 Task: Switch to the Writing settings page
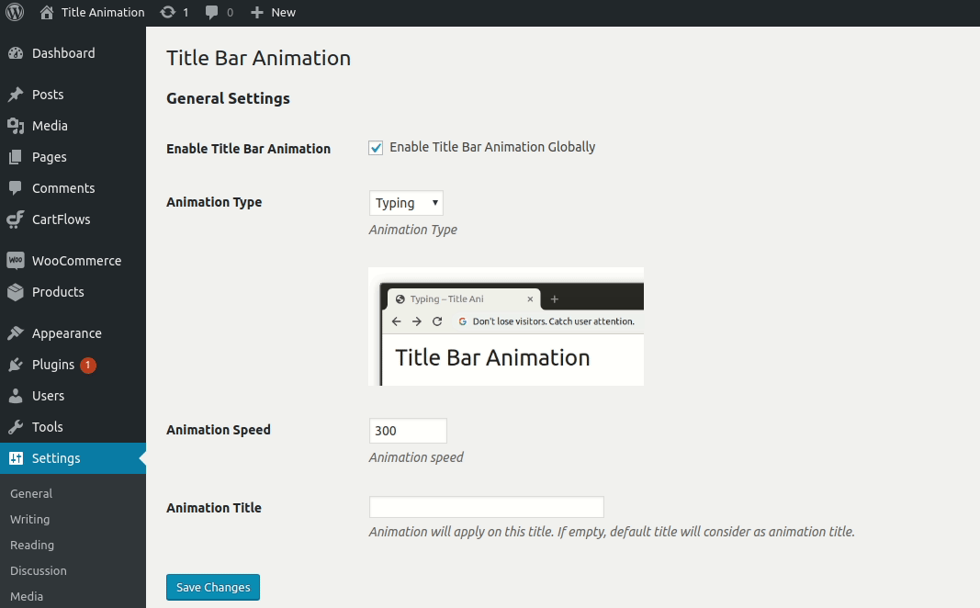click(29, 519)
